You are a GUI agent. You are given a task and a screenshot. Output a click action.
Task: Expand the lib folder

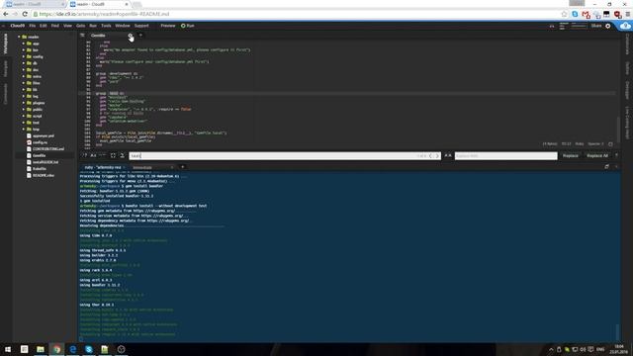pos(24,90)
